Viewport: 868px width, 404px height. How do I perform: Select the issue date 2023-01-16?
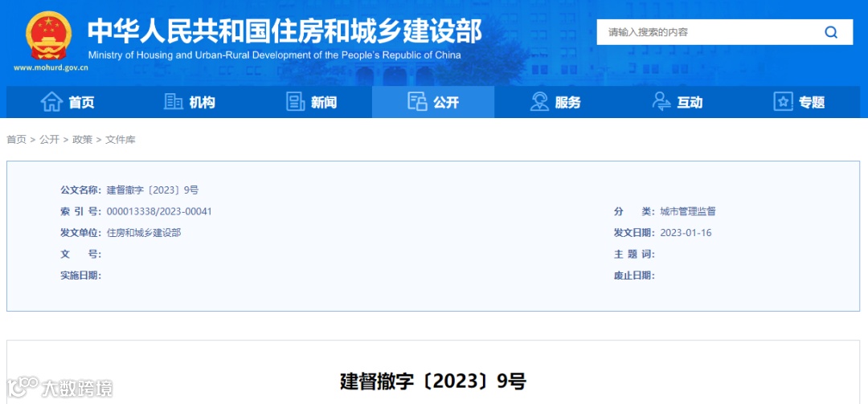click(x=686, y=233)
